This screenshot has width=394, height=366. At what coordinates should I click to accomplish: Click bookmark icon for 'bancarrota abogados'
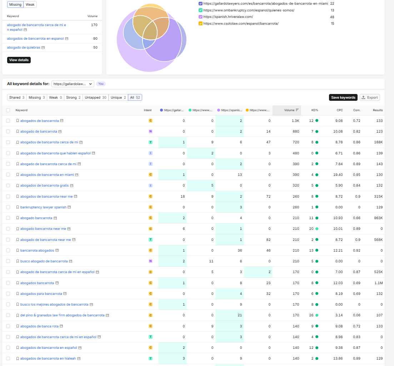[x=18, y=250]
